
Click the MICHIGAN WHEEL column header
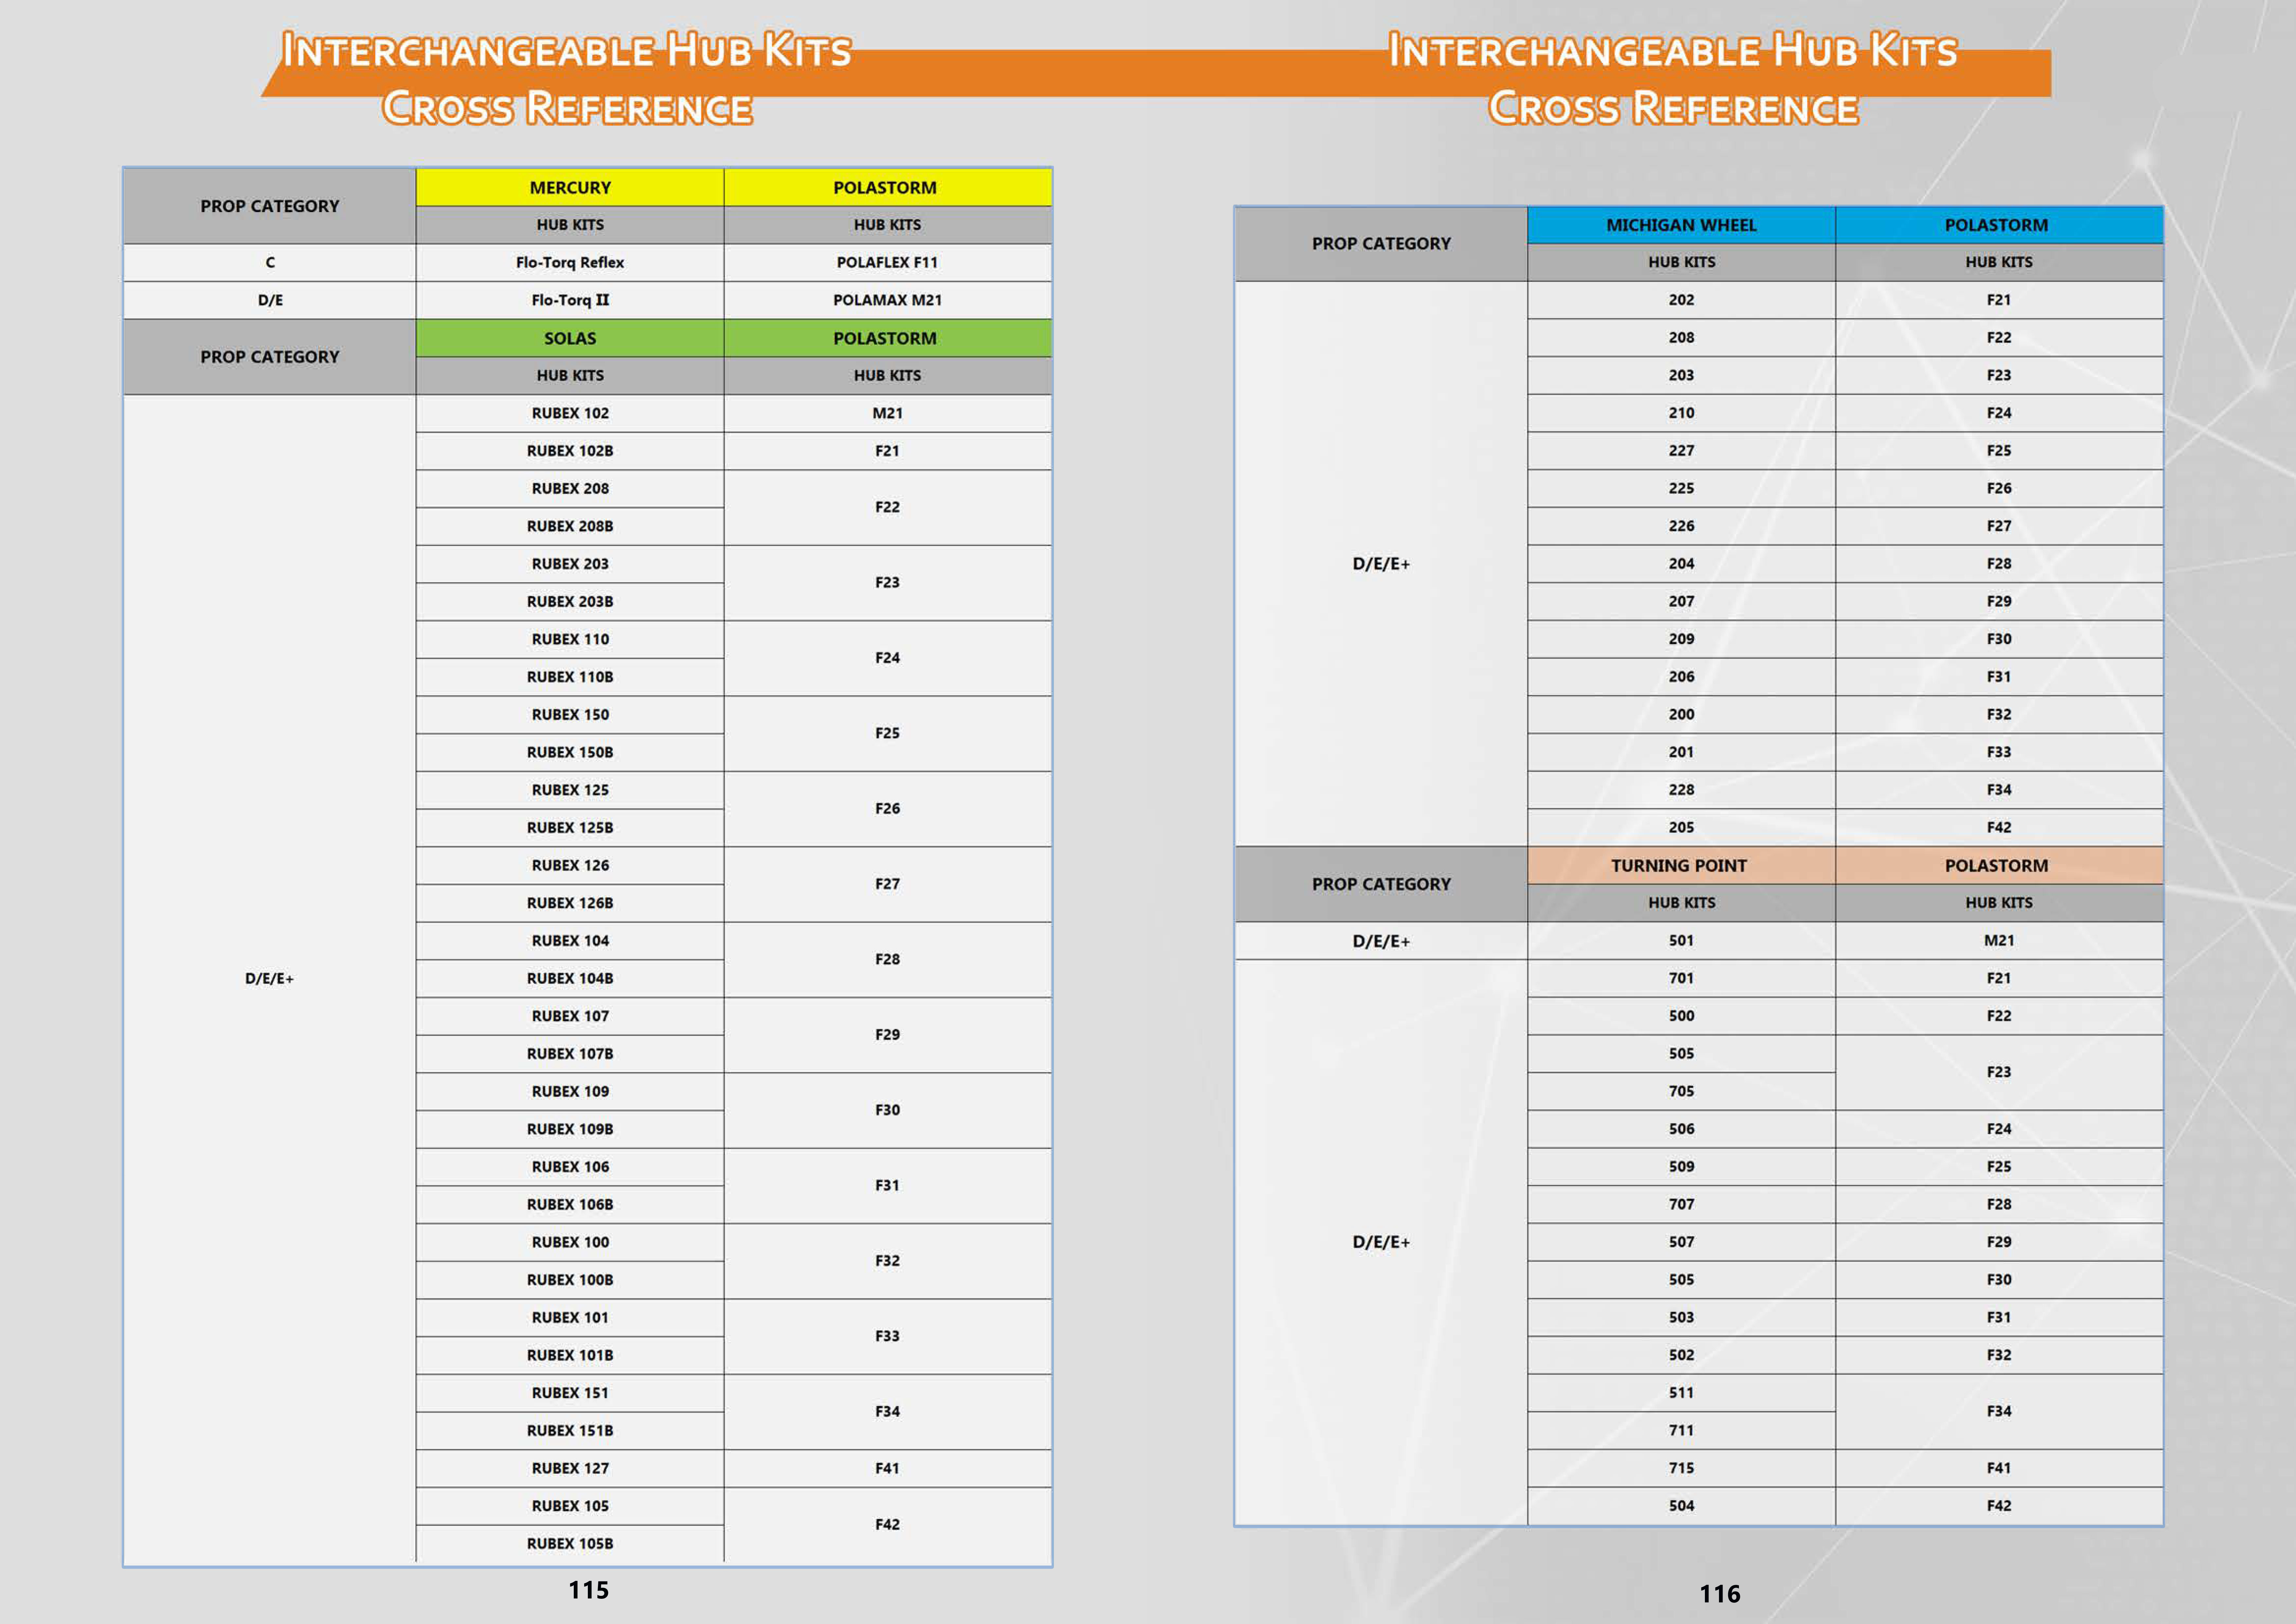(x=1681, y=225)
